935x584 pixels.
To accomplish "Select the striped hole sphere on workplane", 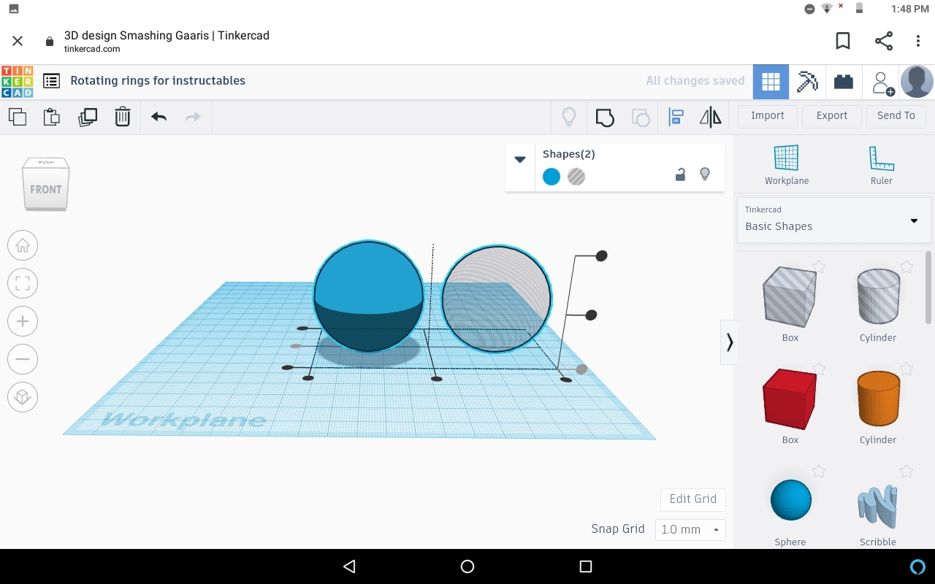I will click(497, 298).
